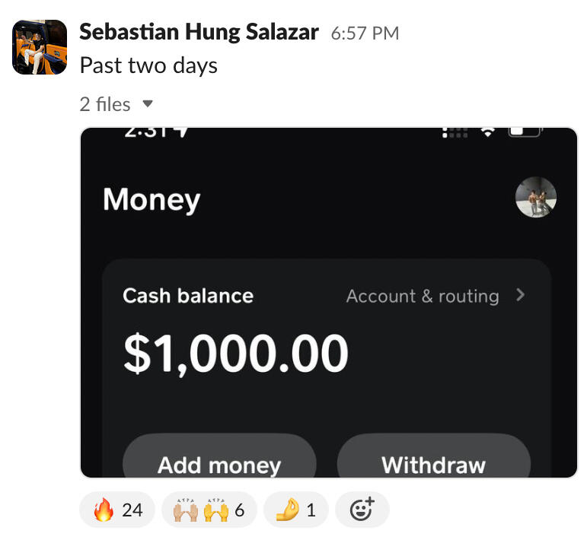Tap the Cash App profile picture
587x540 pixels.
[x=535, y=198]
